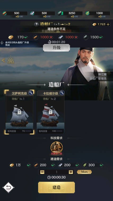Tap the plus to add gold coins

tap(108, 24)
